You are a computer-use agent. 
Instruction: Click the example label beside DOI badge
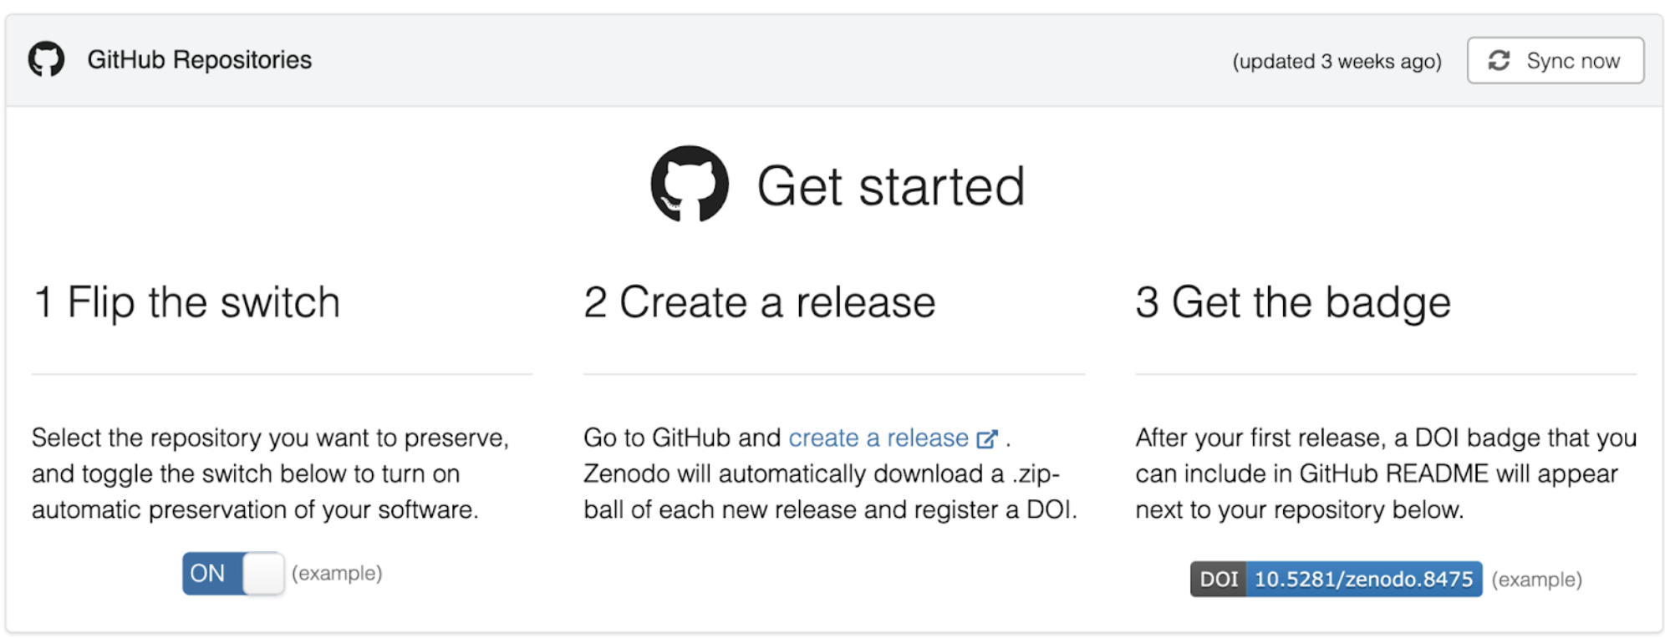(1537, 580)
